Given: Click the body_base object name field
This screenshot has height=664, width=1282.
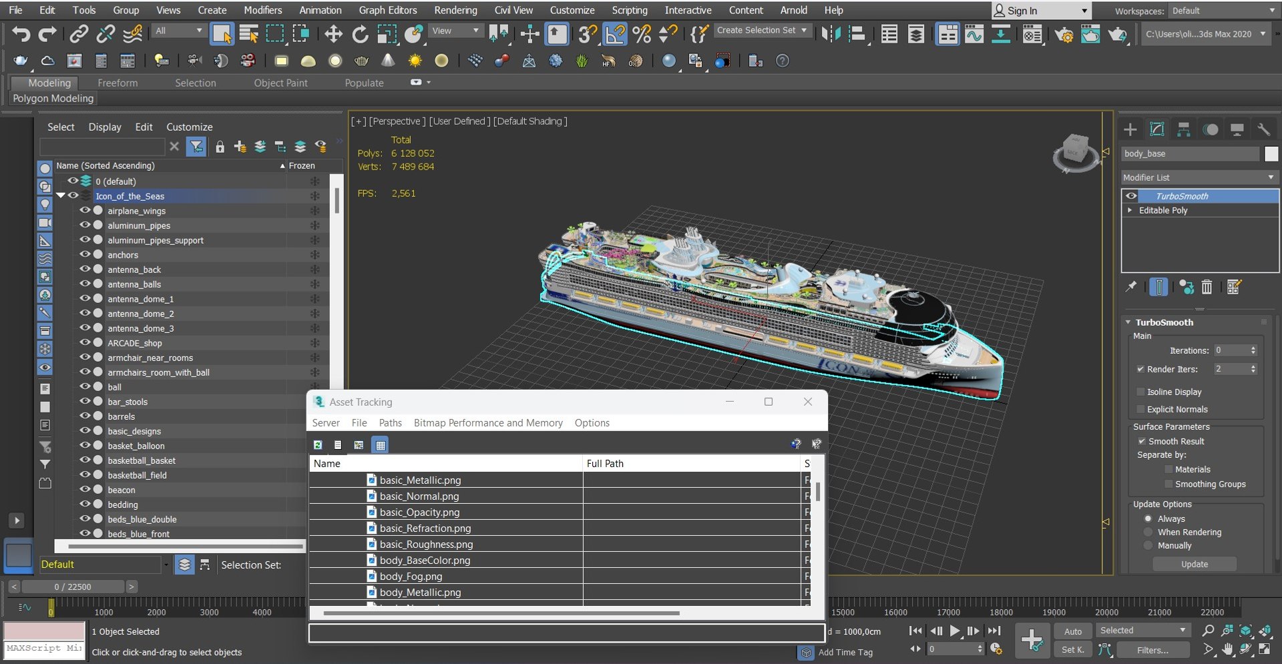Looking at the screenshot, I should (x=1190, y=153).
